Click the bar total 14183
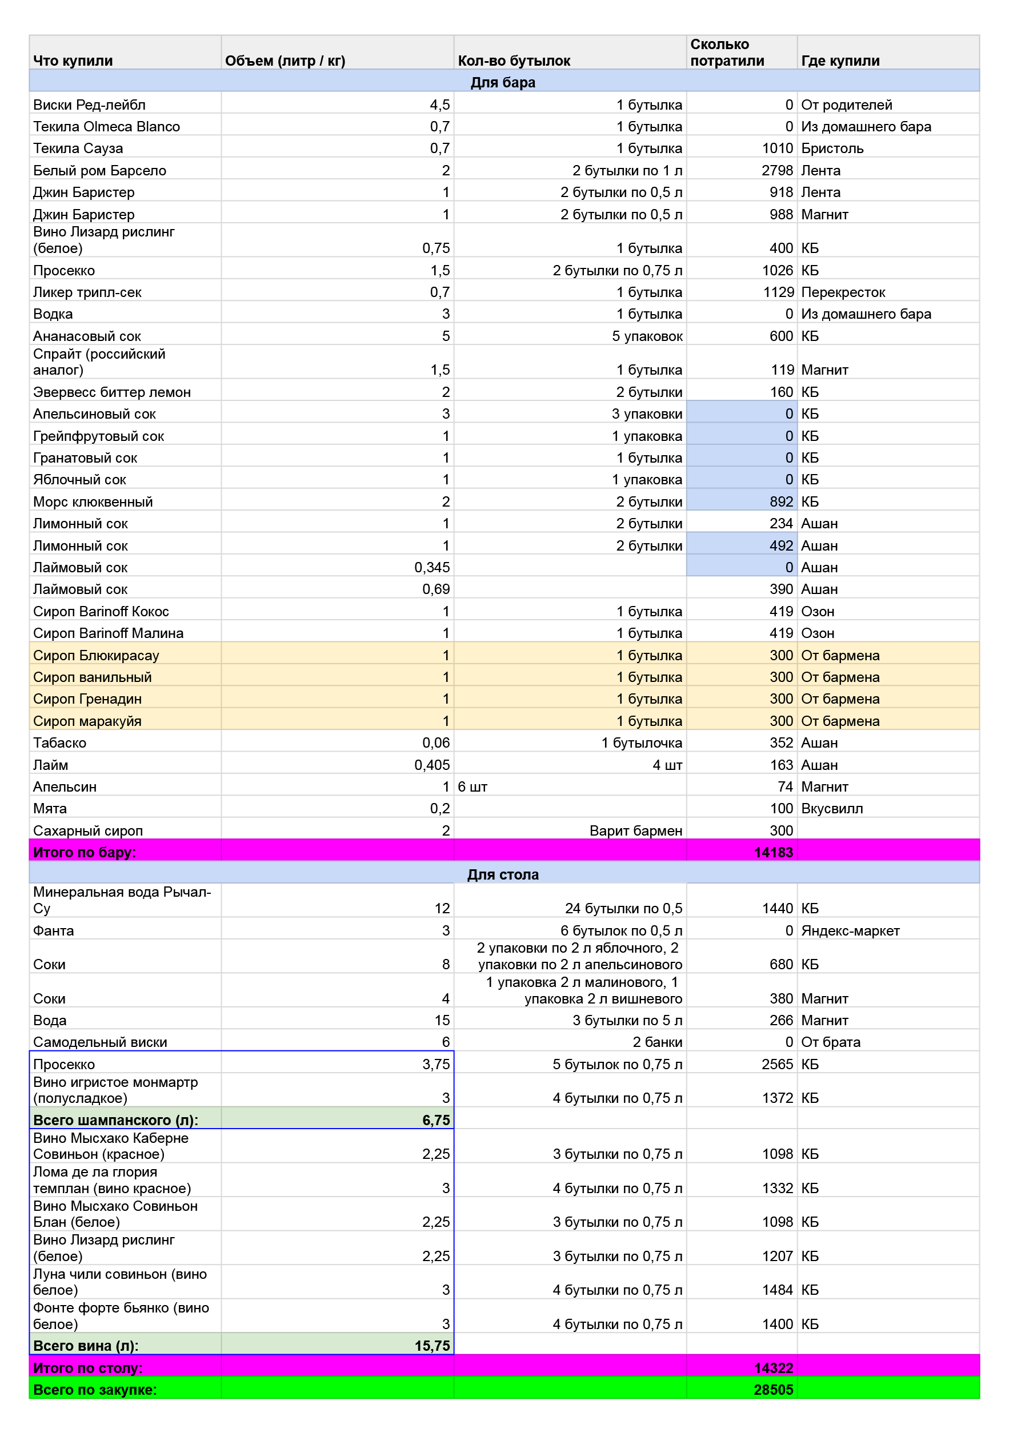Screen dimensions: 1009x1445 pyautogui.click(x=742, y=851)
